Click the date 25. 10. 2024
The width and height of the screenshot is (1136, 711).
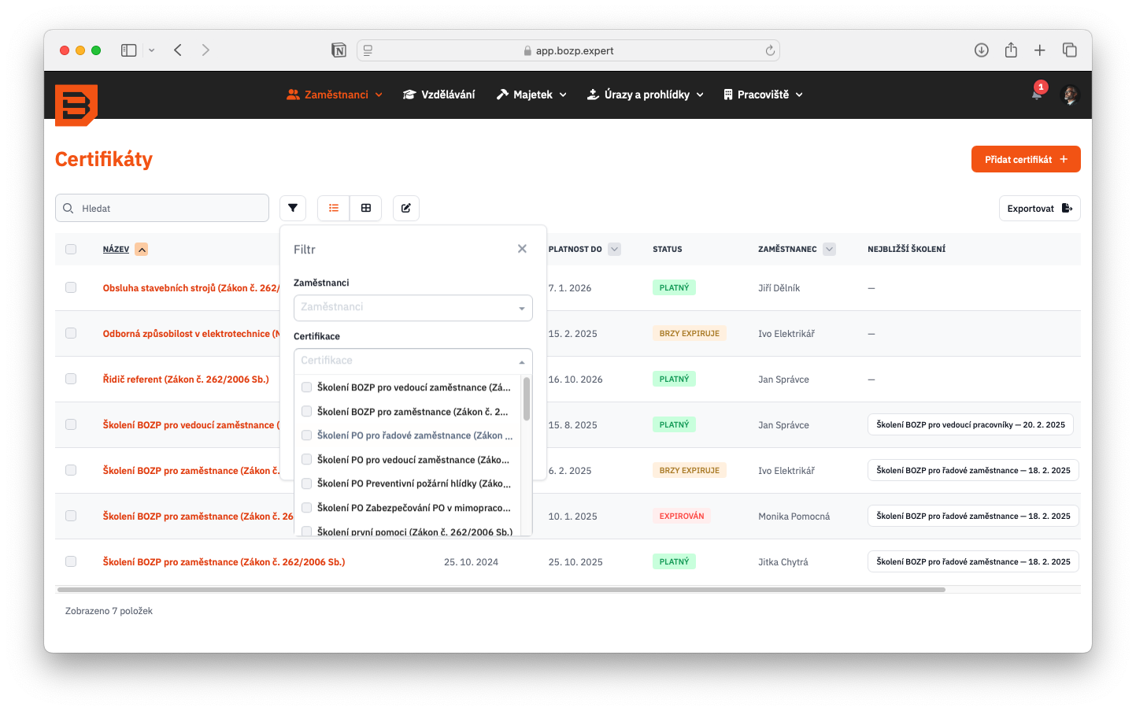[471, 562]
